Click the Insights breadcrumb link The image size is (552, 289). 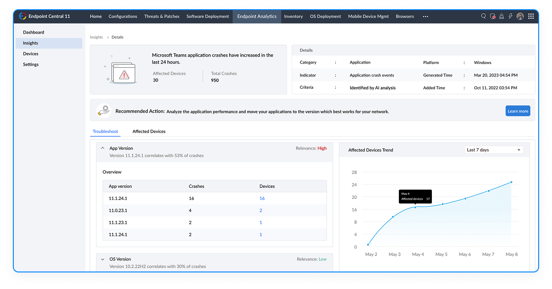point(97,37)
